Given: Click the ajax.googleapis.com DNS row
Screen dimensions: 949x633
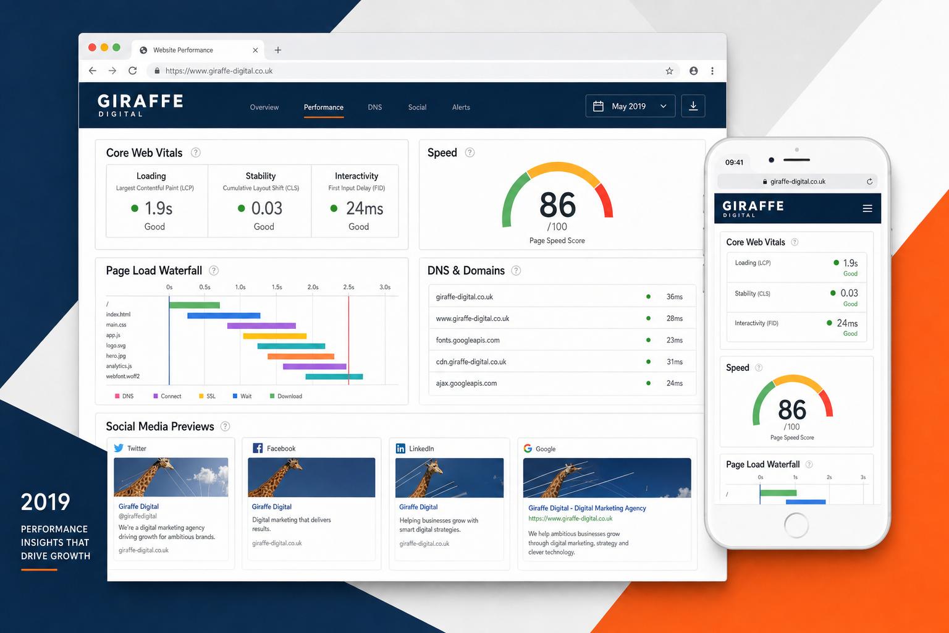Looking at the screenshot, I should (562, 383).
